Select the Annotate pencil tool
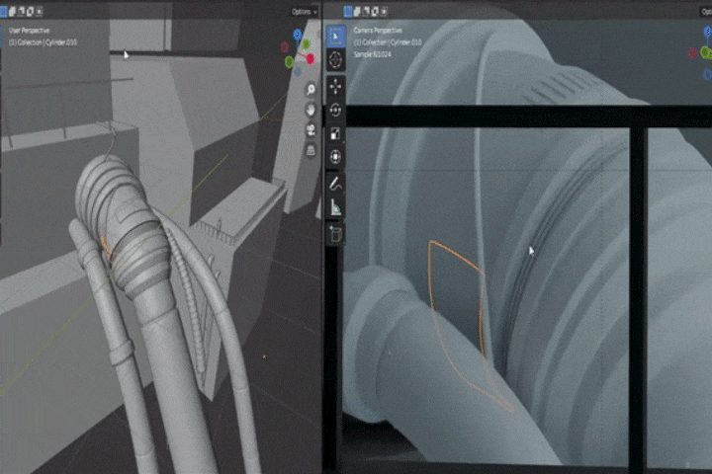712x474 pixels. click(335, 184)
